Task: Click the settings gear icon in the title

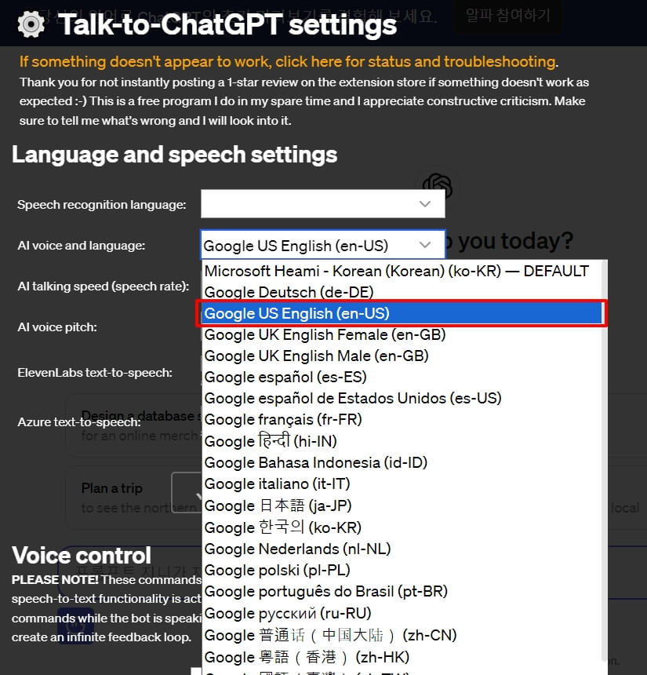Action: tap(31, 24)
